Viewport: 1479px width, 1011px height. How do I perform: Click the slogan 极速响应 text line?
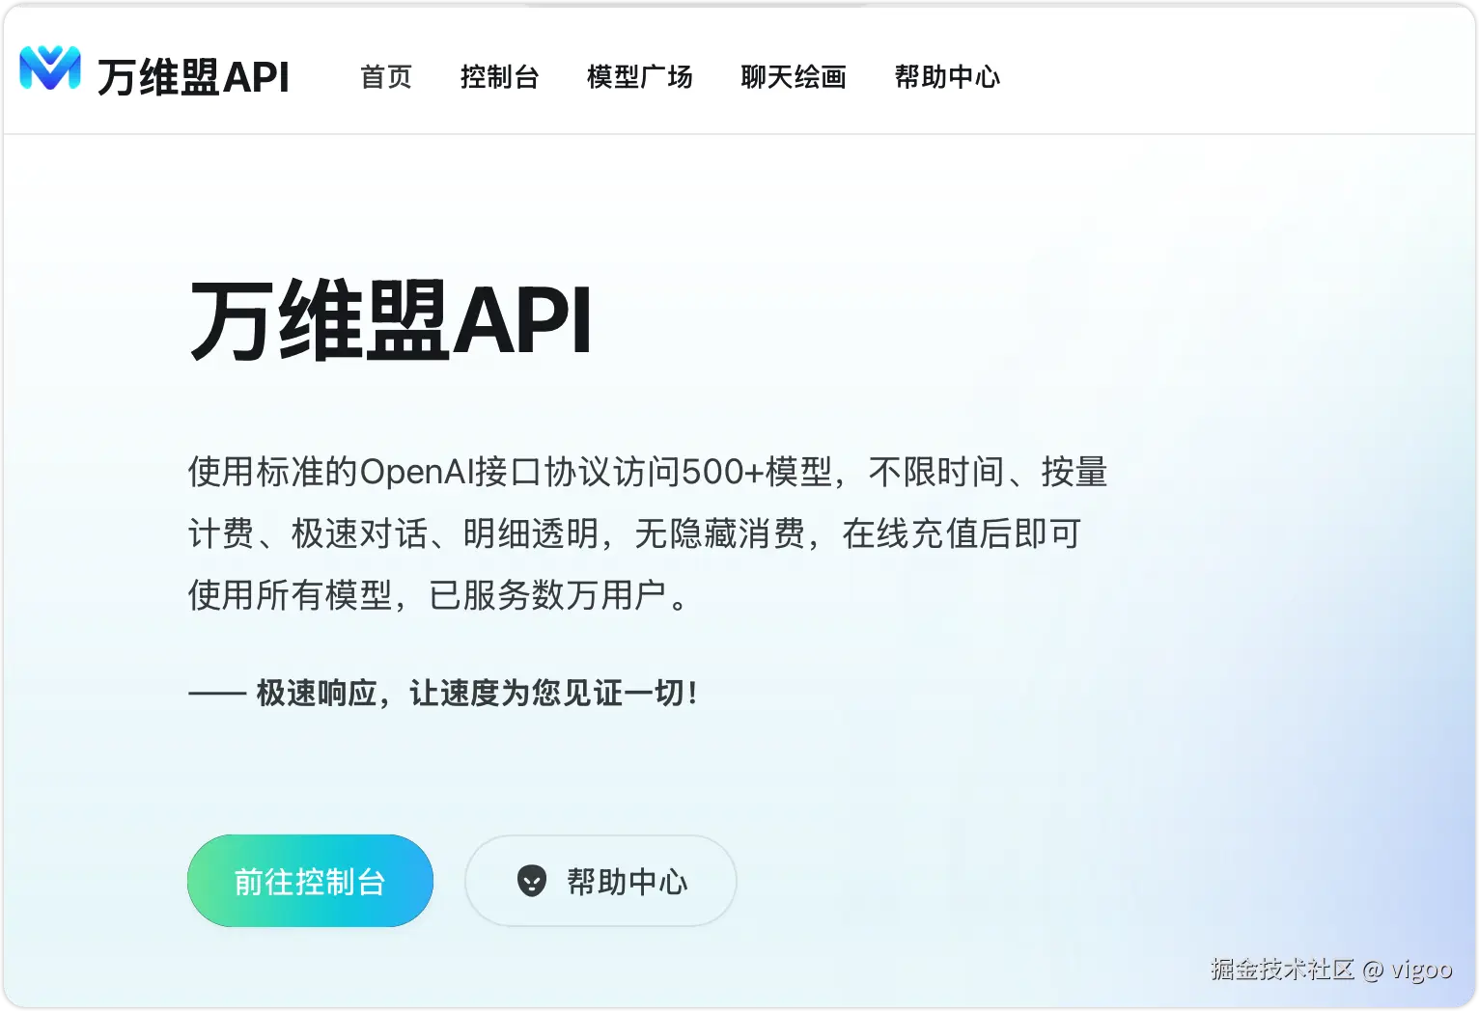[444, 693]
